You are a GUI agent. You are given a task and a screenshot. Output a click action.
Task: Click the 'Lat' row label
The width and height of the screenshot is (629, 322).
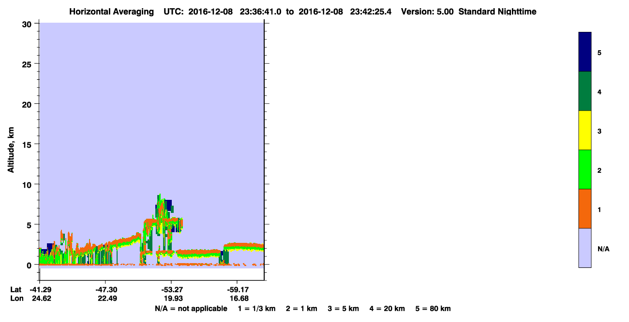point(16,290)
